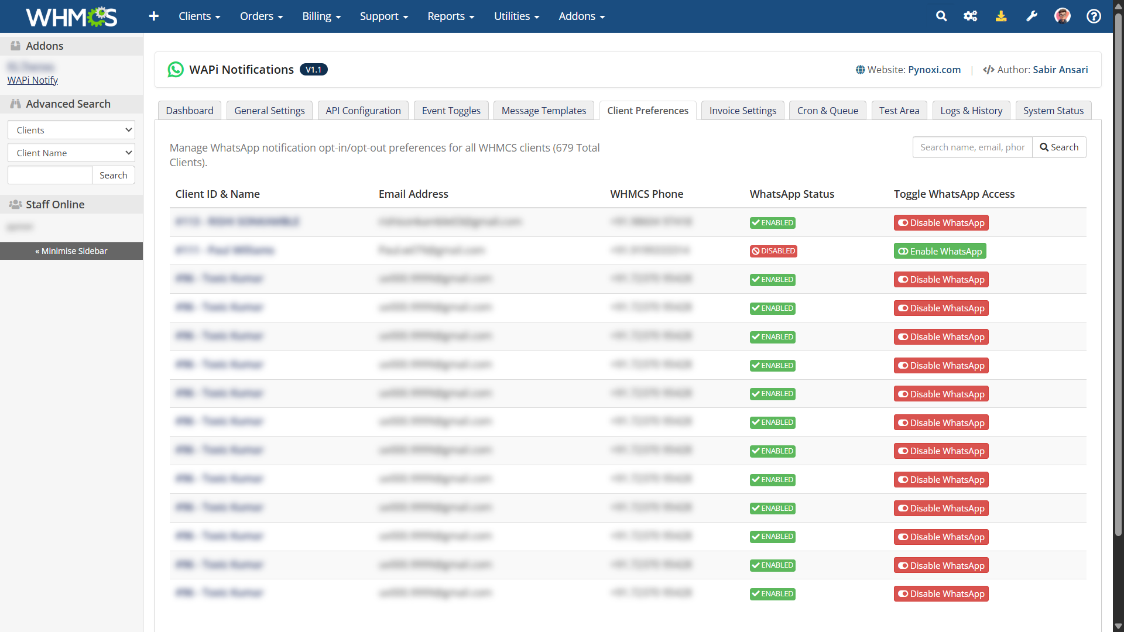The image size is (1124, 632).
Task: Open the Clients dropdown menu
Action: [x=199, y=16]
